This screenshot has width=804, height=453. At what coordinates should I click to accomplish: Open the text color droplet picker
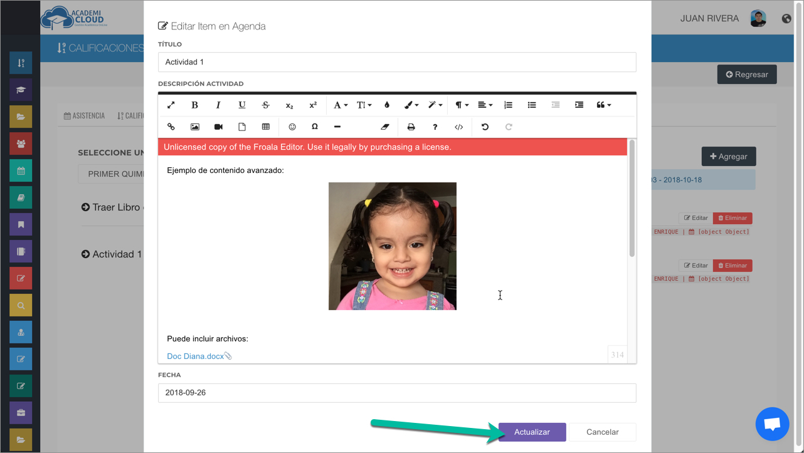pyautogui.click(x=387, y=105)
